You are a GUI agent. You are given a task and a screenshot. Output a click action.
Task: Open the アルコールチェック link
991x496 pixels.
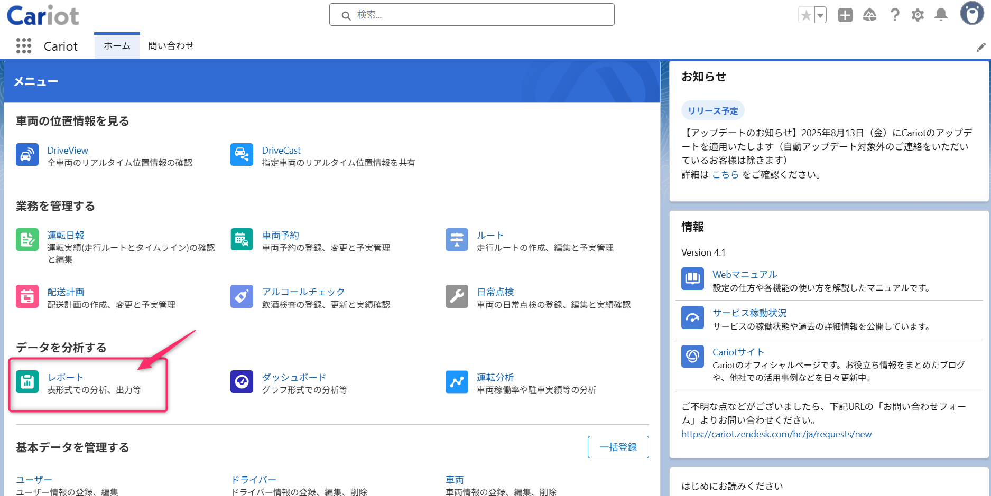point(303,292)
